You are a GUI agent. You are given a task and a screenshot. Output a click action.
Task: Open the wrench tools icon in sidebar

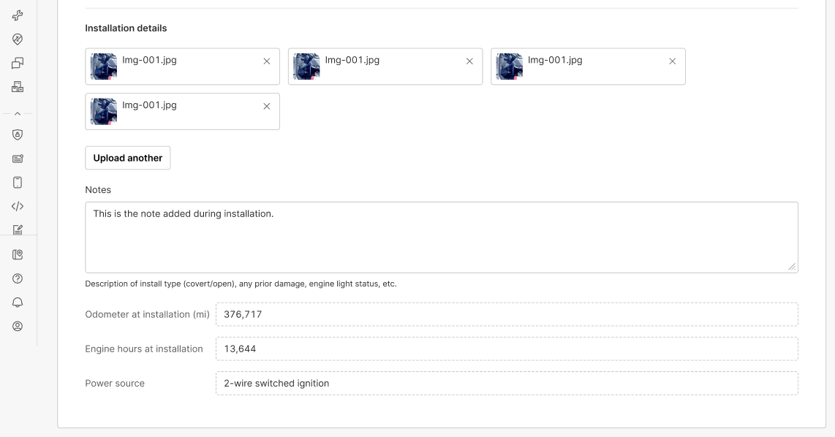pos(18,15)
